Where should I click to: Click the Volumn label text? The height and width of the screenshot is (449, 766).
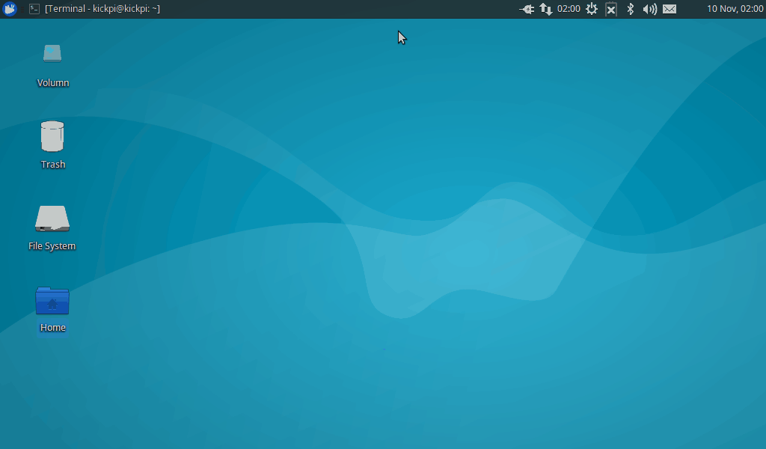pyautogui.click(x=52, y=83)
